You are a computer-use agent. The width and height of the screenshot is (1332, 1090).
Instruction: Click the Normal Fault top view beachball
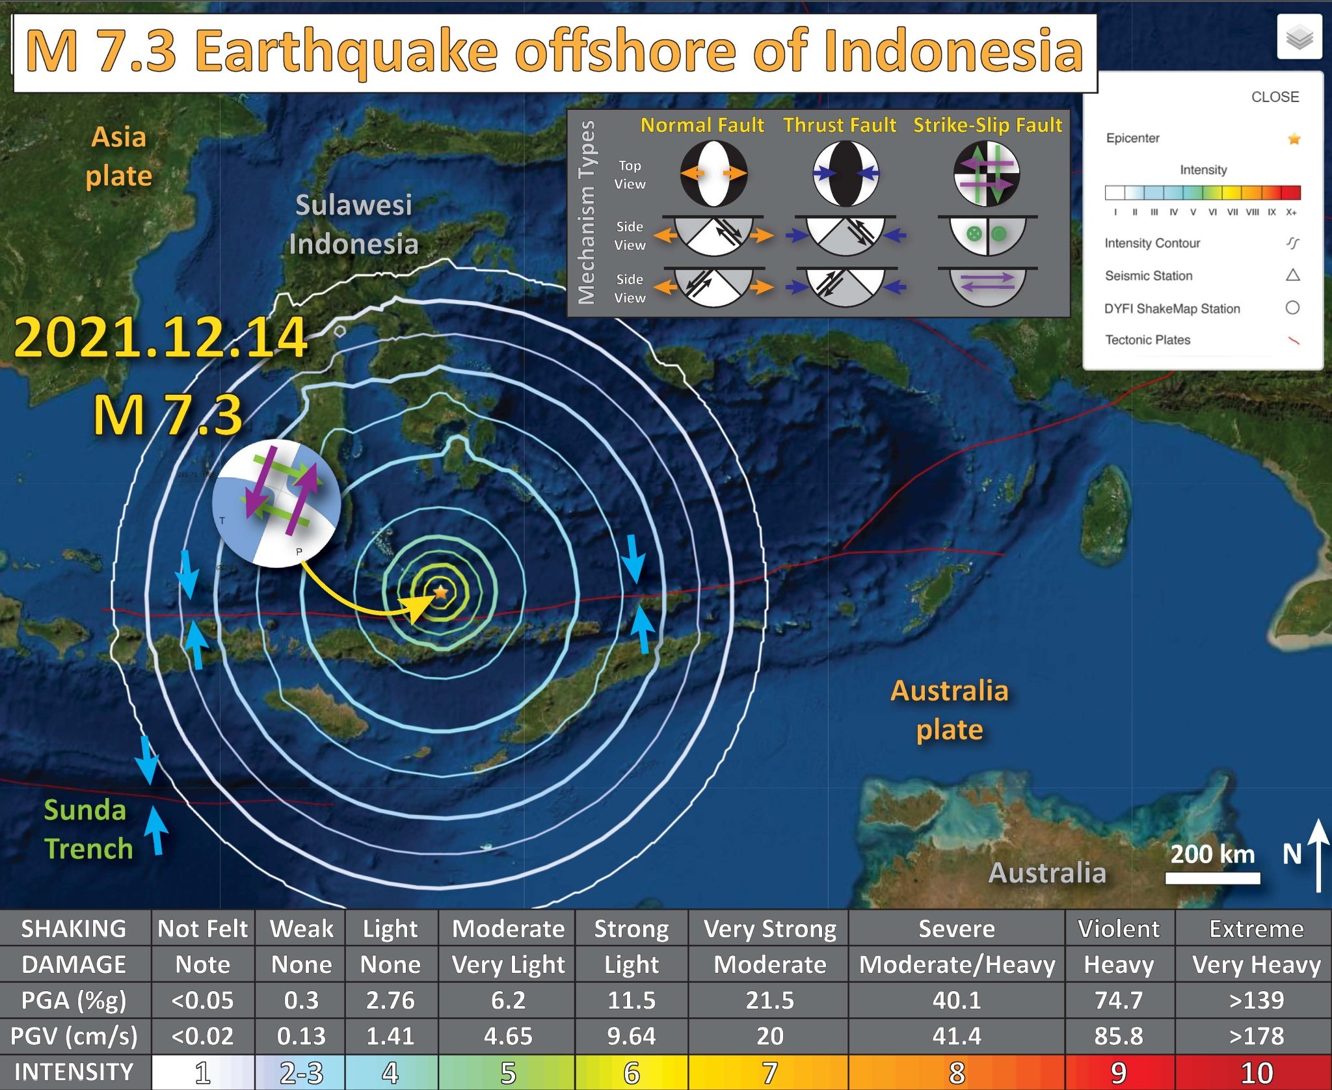pos(713,174)
